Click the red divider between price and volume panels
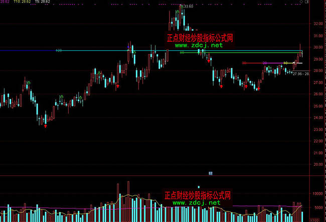 tap(150, 176)
